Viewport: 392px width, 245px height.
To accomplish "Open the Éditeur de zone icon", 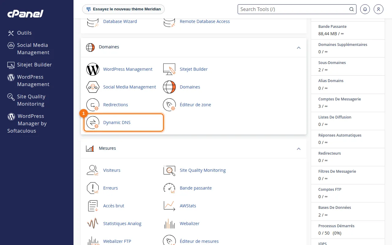I will tap(169, 105).
